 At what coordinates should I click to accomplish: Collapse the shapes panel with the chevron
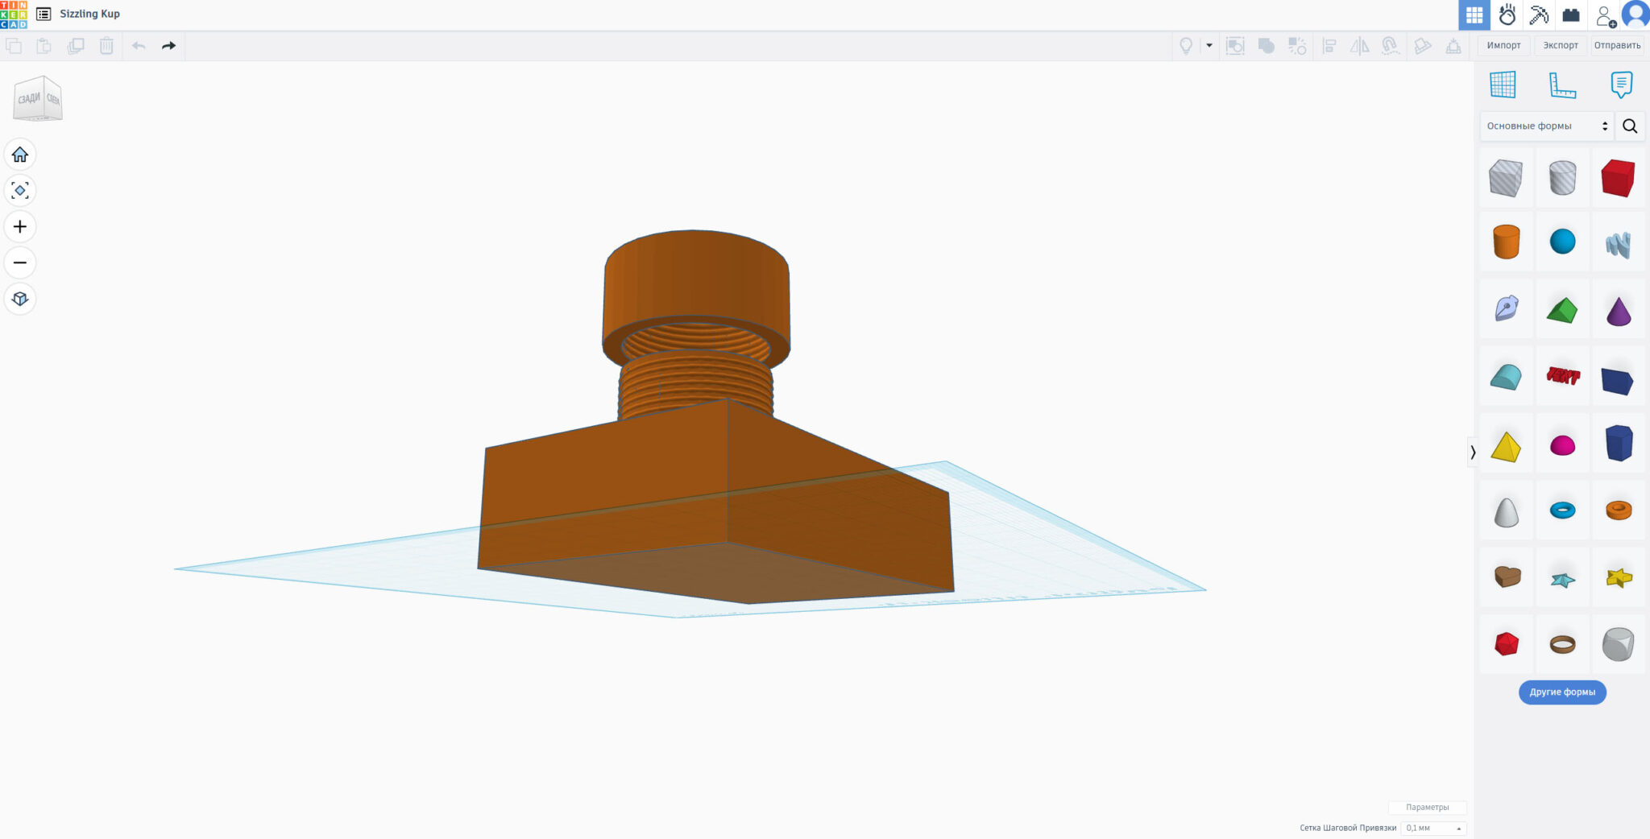1473,453
